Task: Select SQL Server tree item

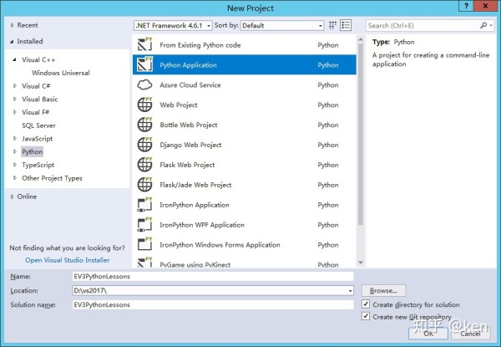Action: [38, 125]
